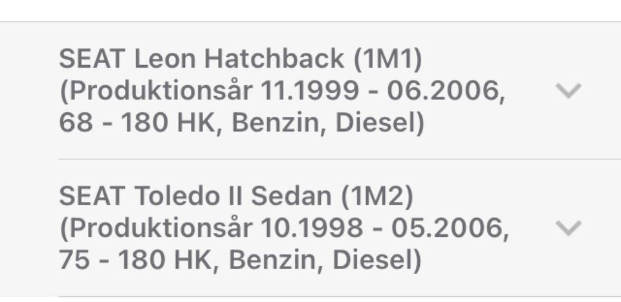The width and height of the screenshot is (621, 302).
Task: Click the (1M2) model code
Action: [378, 196]
